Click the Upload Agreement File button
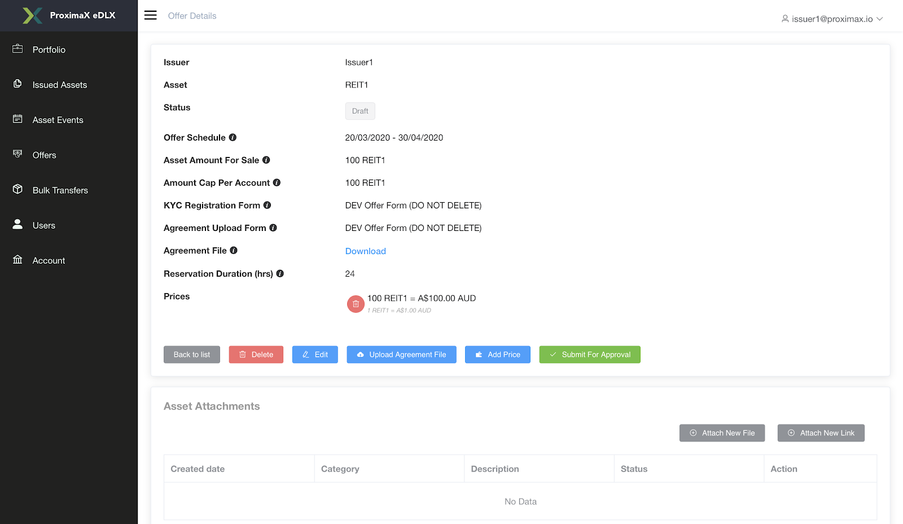The image size is (903, 524). pyautogui.click(x=401, y=355)
